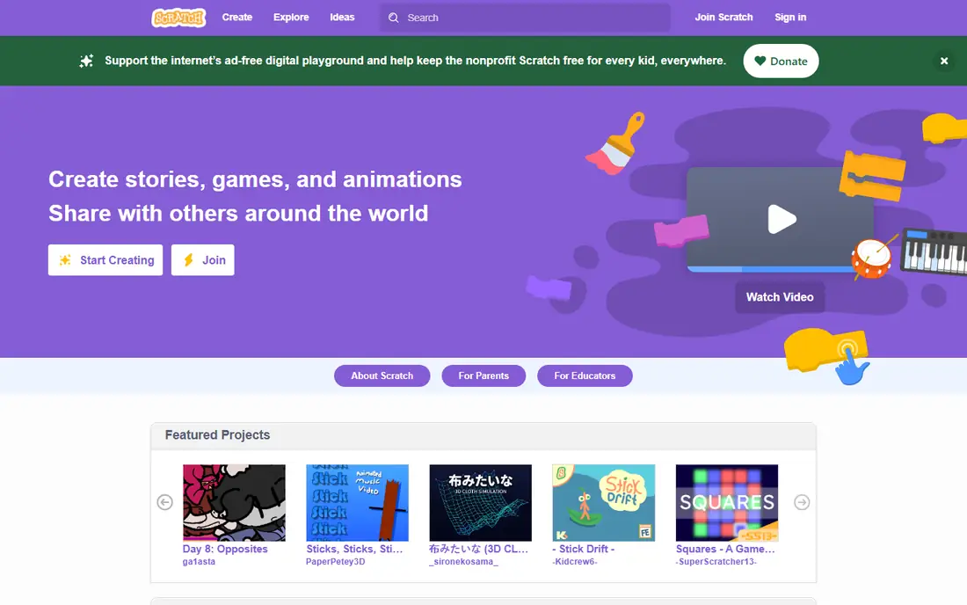This screenshot has width=967, height=605.
Task: Click the 'Day 8: Opposites' title link
Action: [x=225, y=549]
